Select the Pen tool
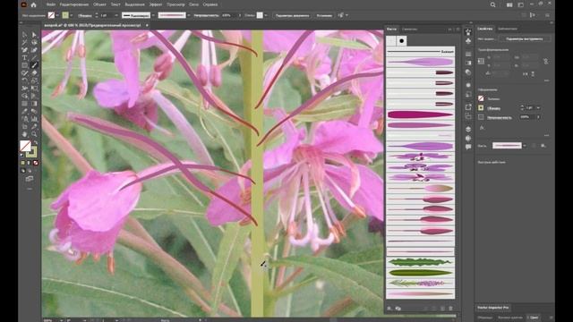 [25, 50]
